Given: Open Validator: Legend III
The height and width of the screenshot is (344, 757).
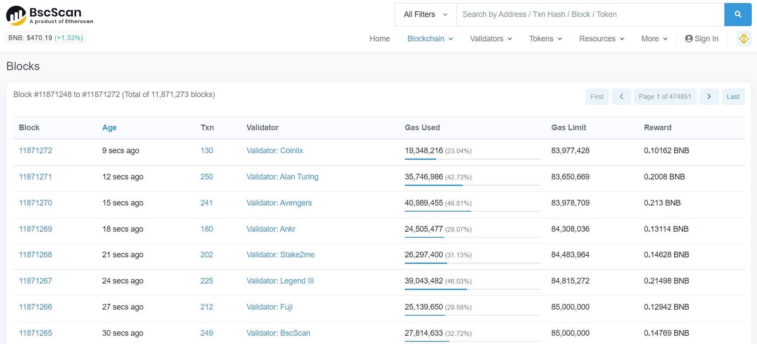Looking at the screenshot, I should (x=280, y=281).
